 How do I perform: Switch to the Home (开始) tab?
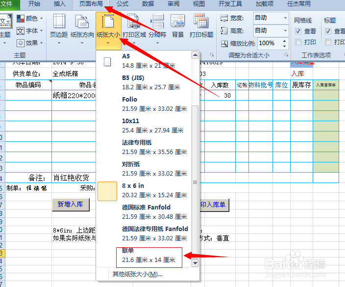pos(34,4)
